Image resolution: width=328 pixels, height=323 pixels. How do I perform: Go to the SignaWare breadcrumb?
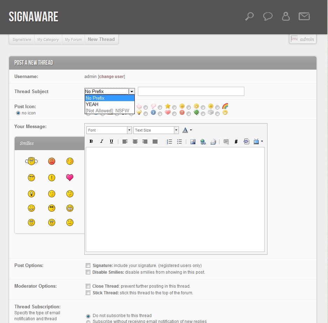point(22,40)
